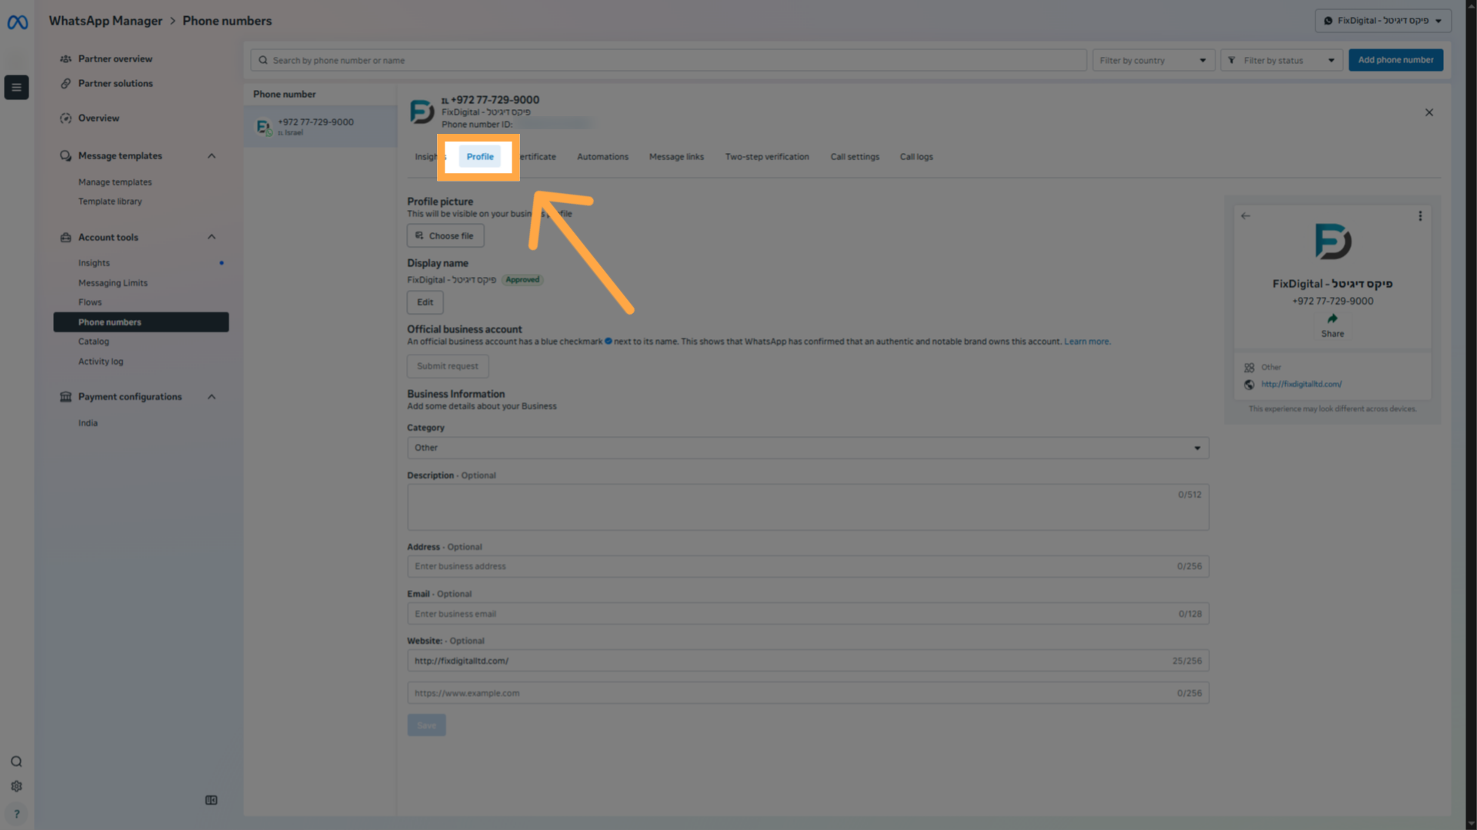Click WhatsApp Manager breadcrumb title

coord(105,21)
